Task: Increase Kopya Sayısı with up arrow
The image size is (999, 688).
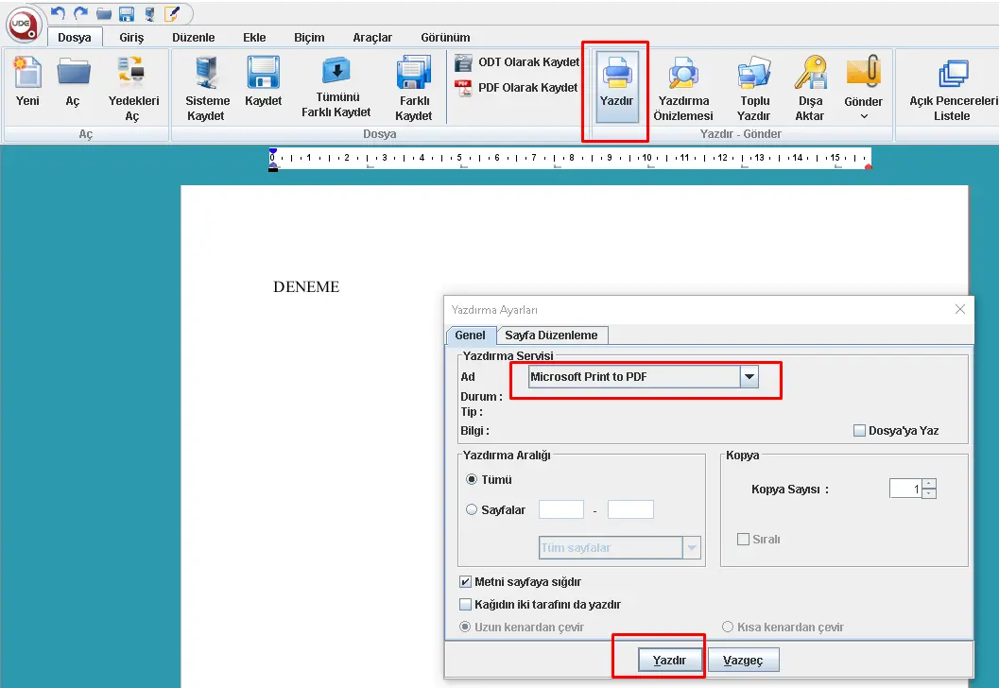Action: [929, 483]
